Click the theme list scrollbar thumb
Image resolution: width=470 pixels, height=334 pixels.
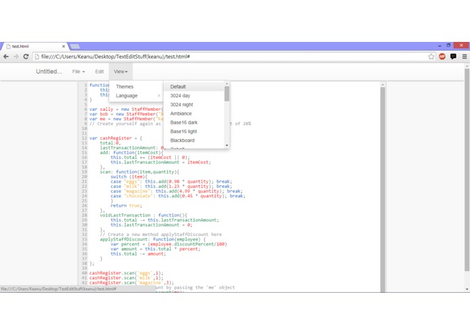click(227, 94)
